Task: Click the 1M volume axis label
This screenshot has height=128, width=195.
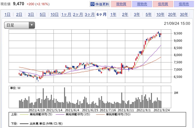Action: pyautogui.click(x=176, y=93)
